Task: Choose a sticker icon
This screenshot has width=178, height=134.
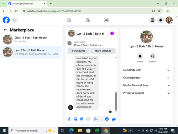Action: pyautogui.click(x=82, y=119)
